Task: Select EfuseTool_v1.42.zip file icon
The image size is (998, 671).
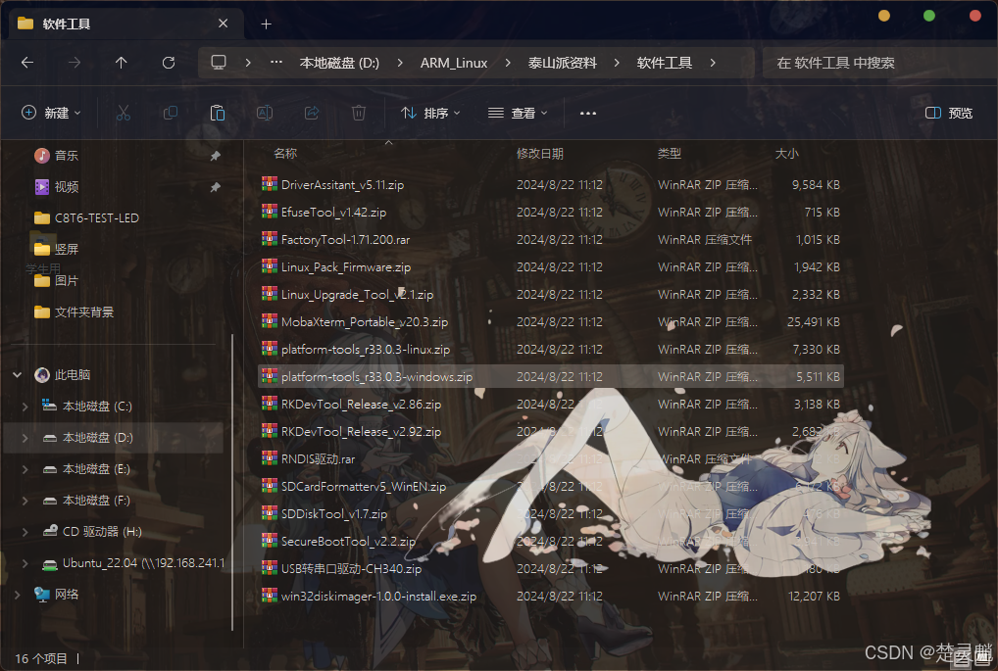Action: point(270,212)
